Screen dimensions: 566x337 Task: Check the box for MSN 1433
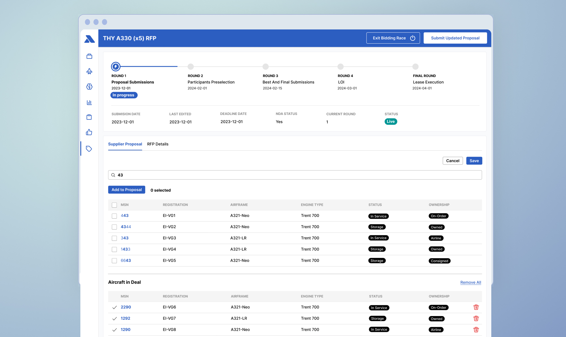point(114,249)
